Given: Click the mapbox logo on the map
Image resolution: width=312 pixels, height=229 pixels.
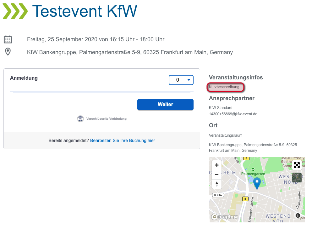Looking at the screenshot, I should (224, 217).
